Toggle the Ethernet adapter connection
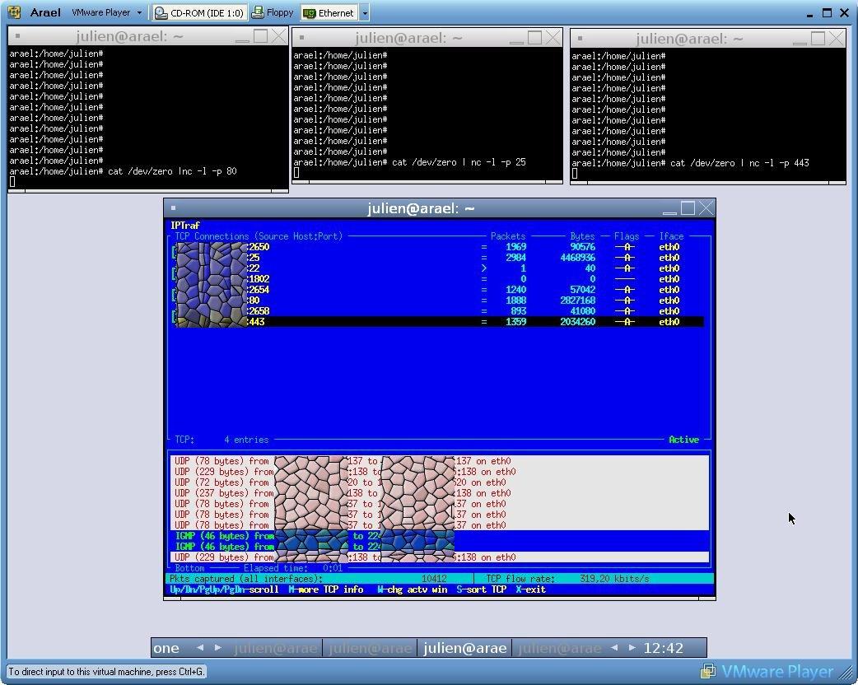 tap(328, 13)
